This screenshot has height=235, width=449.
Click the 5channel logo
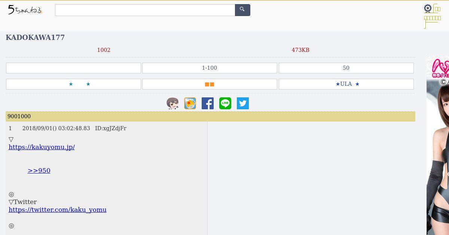tap(25, 10)
